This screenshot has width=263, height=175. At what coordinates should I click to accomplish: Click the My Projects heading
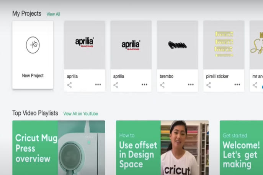pos(27,13)
